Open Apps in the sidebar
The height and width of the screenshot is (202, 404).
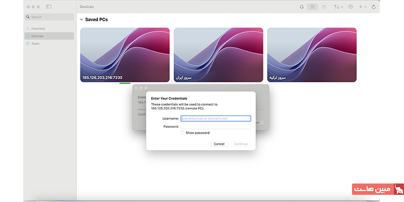(x=49, y=43)
